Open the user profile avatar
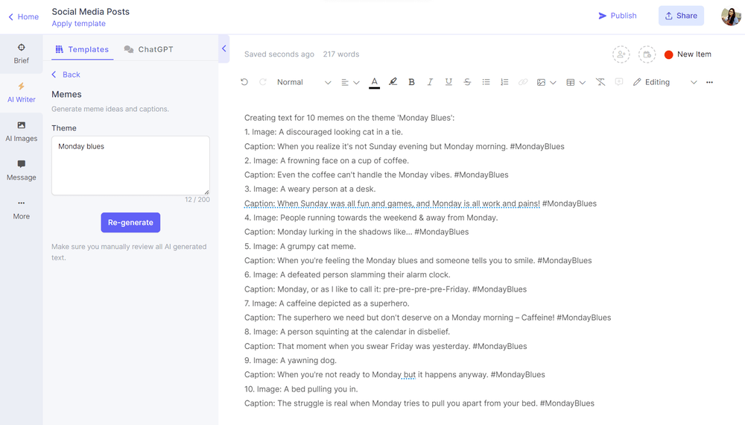The width and height of the screenshot is (745, 425). click(x=731, y=16)
